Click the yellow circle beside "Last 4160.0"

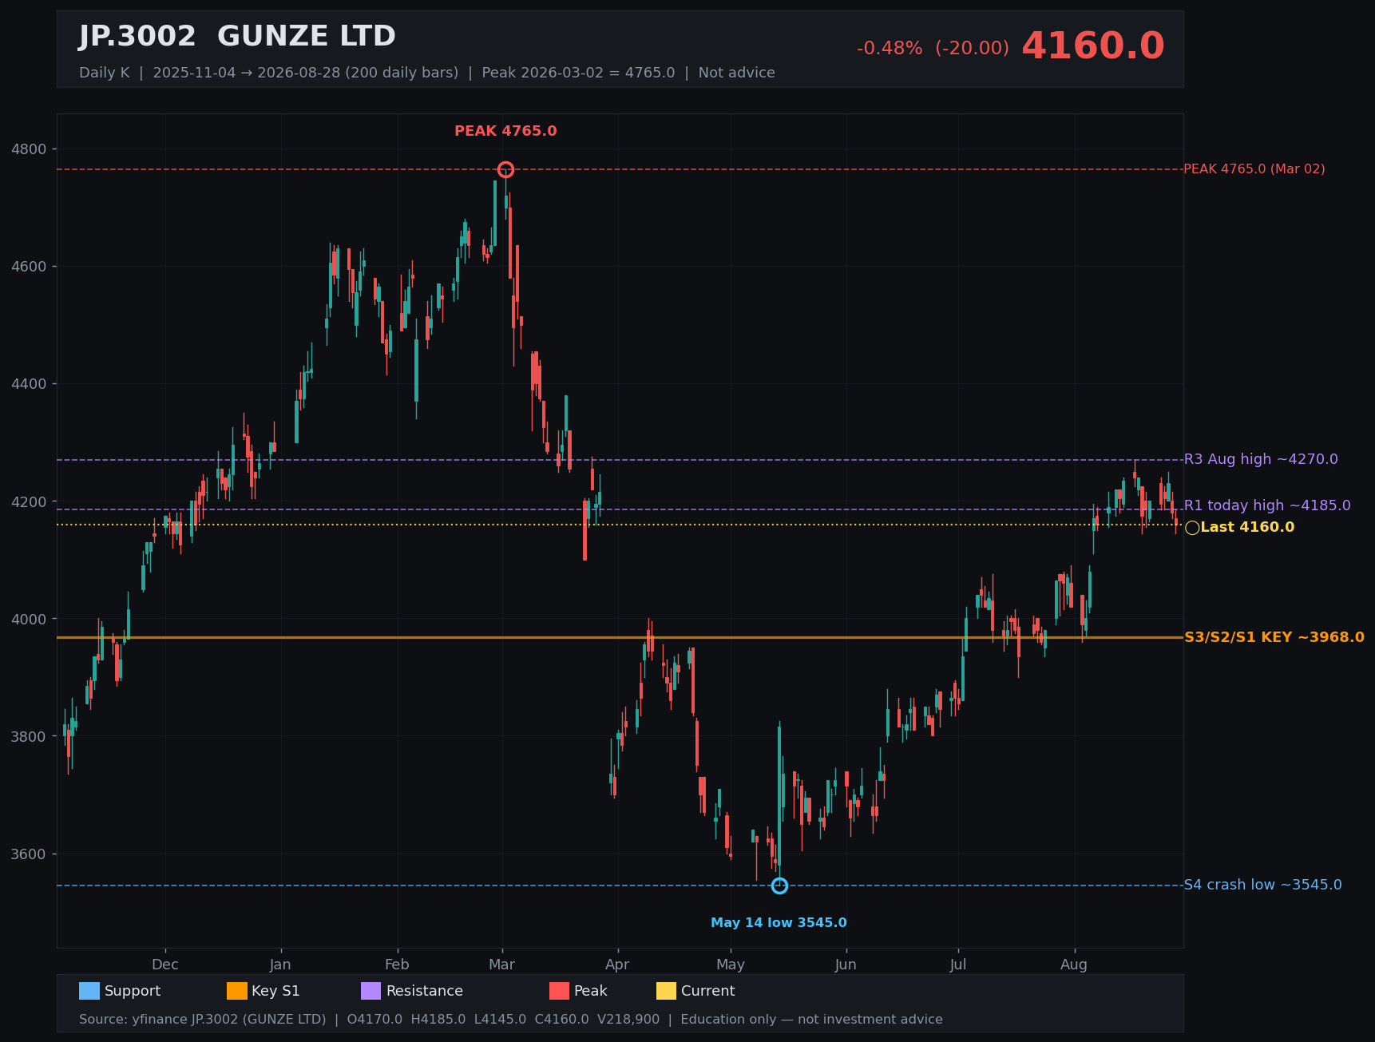(1192, 528)
